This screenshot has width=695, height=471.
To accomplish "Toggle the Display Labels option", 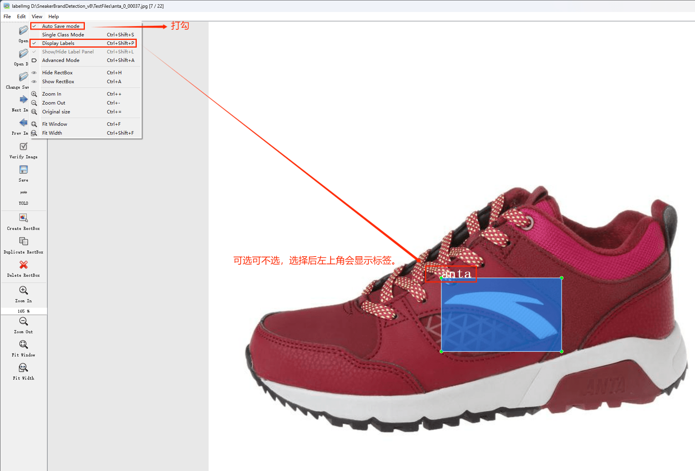I will click(58, 43).
